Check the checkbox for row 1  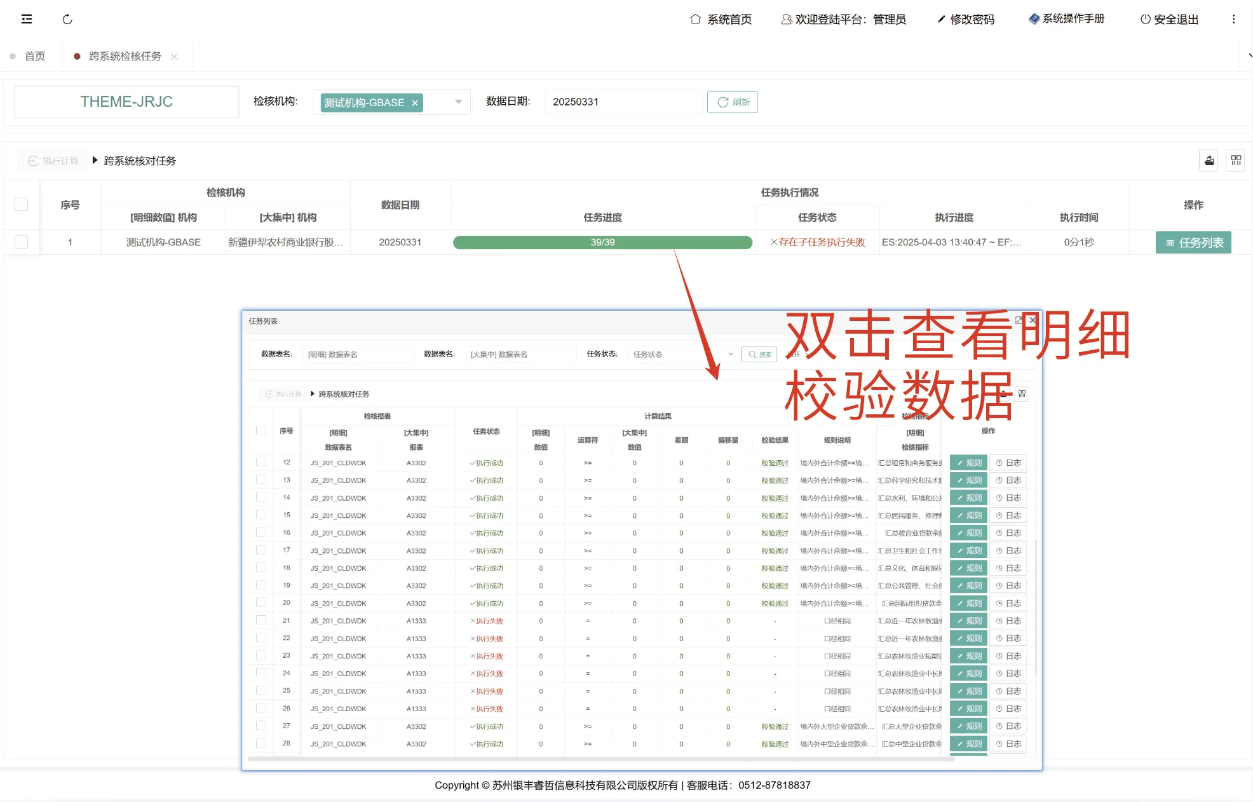tap(21, 242)
